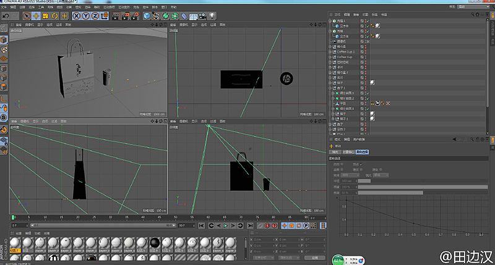This screenshot has width=495, height=265.
Task: Open Create menu in Material Manager
Action: coord(19,233)
